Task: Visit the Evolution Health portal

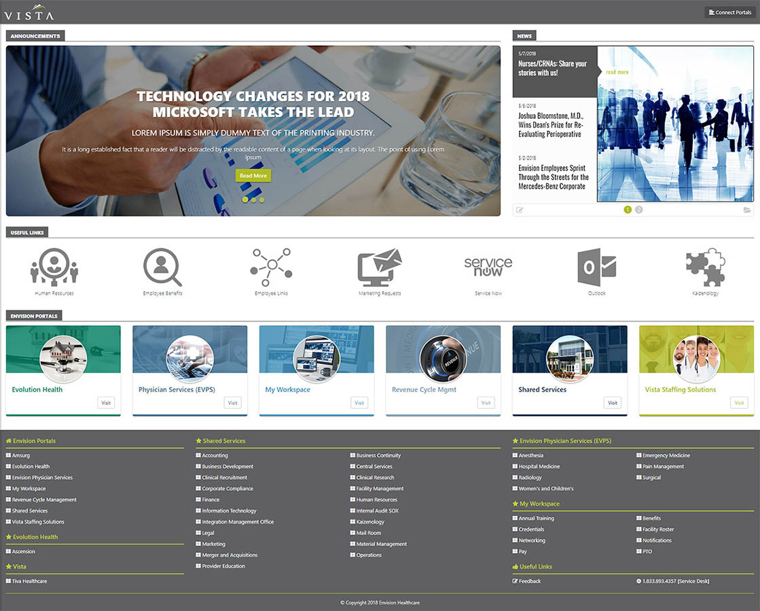Action: point(106,403)
